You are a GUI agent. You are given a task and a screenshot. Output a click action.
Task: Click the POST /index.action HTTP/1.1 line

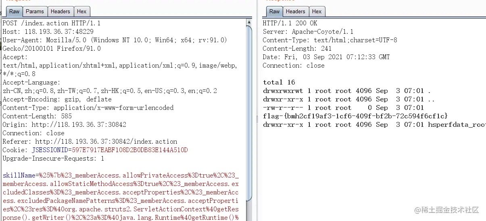coord(52,23)
